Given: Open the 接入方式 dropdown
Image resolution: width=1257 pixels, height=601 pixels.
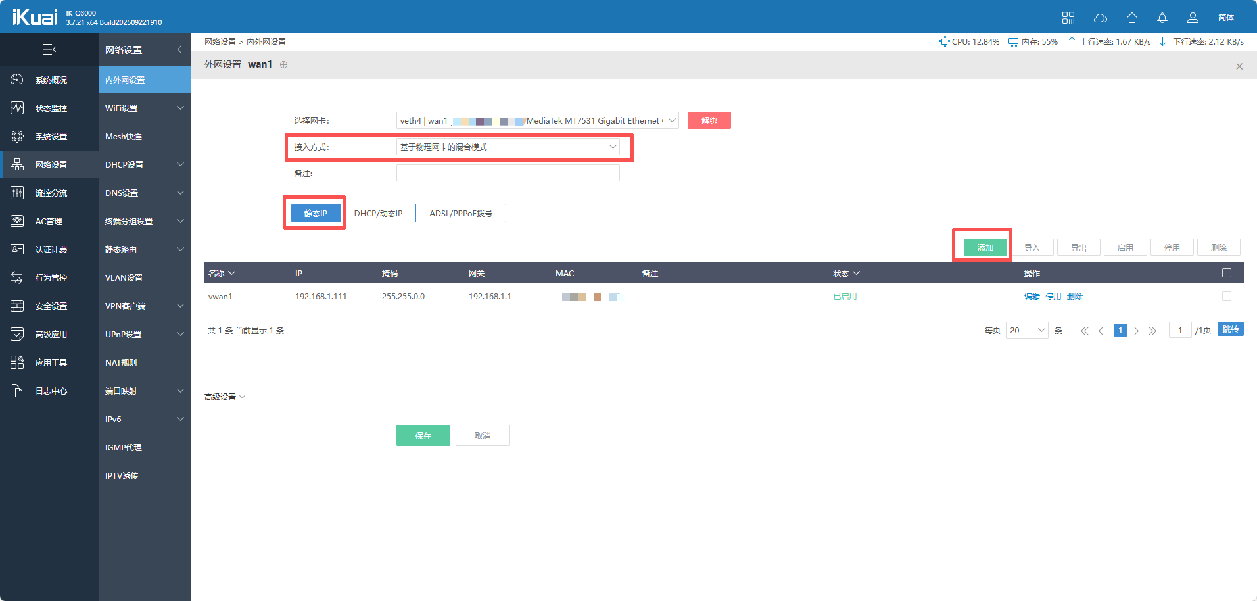Looking at the screenshot, I should click(x=508, y=147).
